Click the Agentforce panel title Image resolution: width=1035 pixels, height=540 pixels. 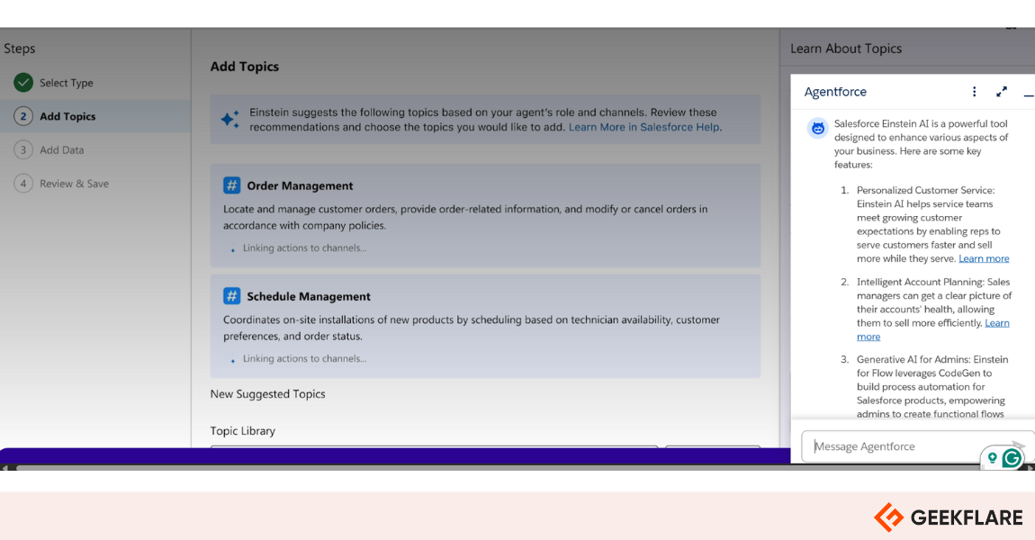835,92
